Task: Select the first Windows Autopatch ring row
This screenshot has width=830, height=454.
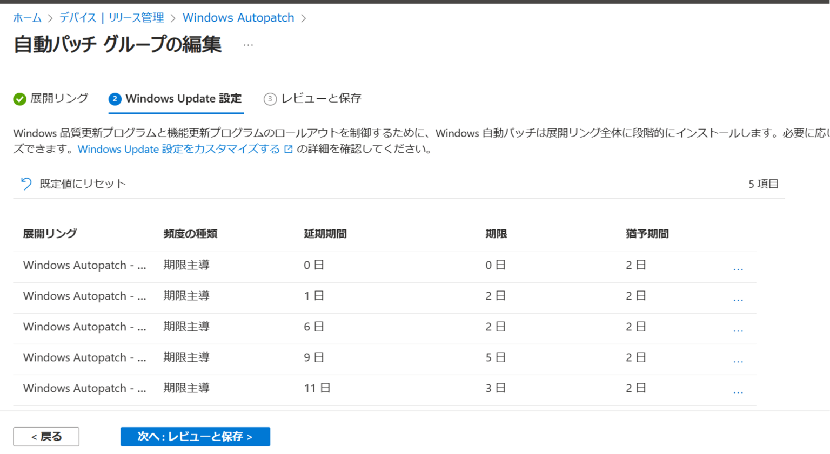Action: tap(84, 265)
